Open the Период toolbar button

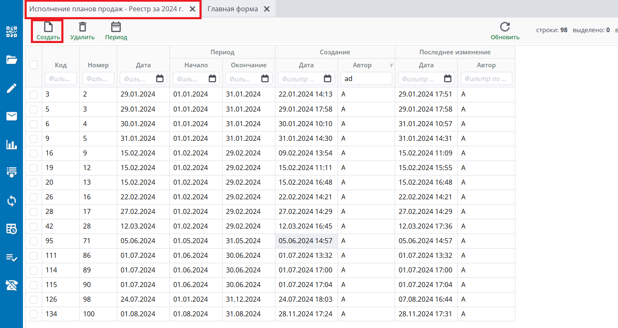point(116,31)
